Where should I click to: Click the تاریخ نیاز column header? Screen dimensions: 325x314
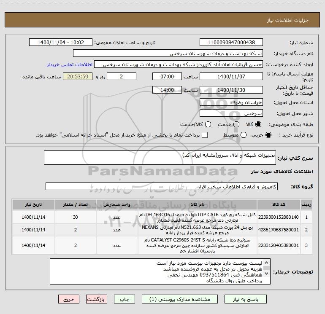click(33, 204)
